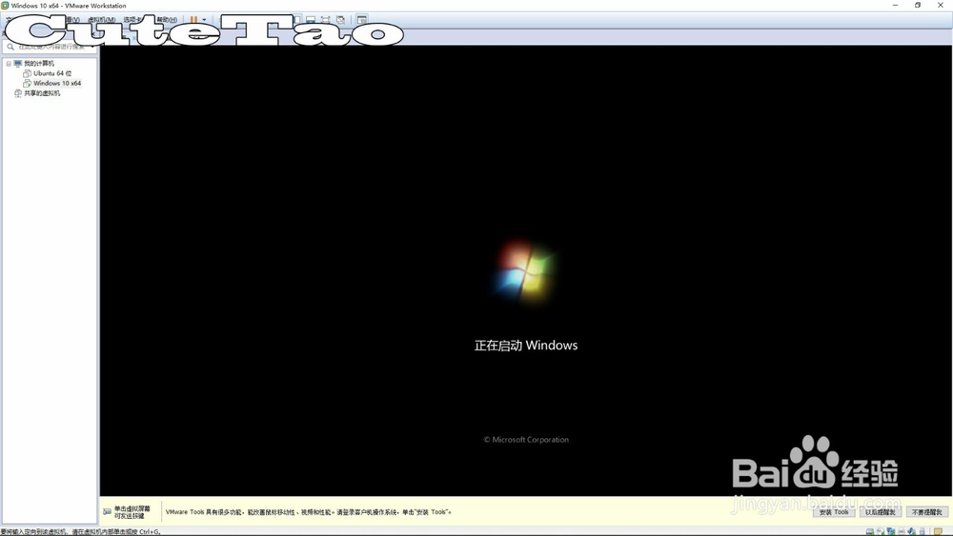The height and width of the screenshot is (536, 953).
Task: Click the full screen mode toolbar icon
Action: [x=325, y=19]
